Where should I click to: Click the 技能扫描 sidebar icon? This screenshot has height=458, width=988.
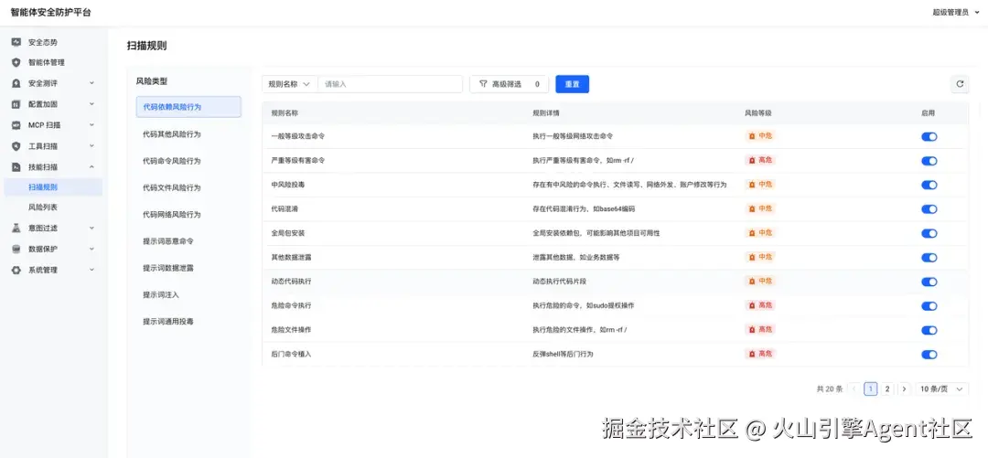click(x=16, y=167)
